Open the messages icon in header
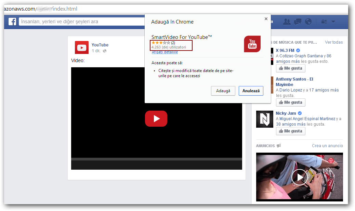The width and height of the screenshot is (355, 211). pos(298,22)
